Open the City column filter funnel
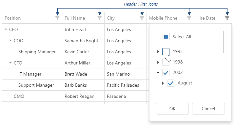Viewport: 236px width, 125px height. (142, 18)
